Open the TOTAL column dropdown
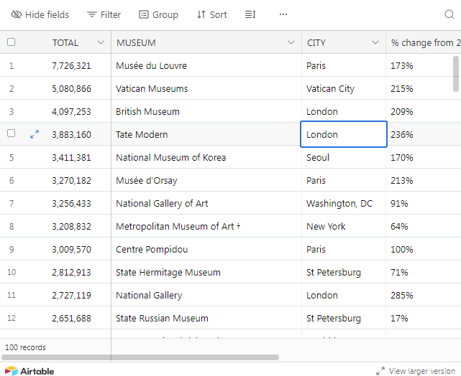This screenshot has width=461, height=376. (101, 42)
